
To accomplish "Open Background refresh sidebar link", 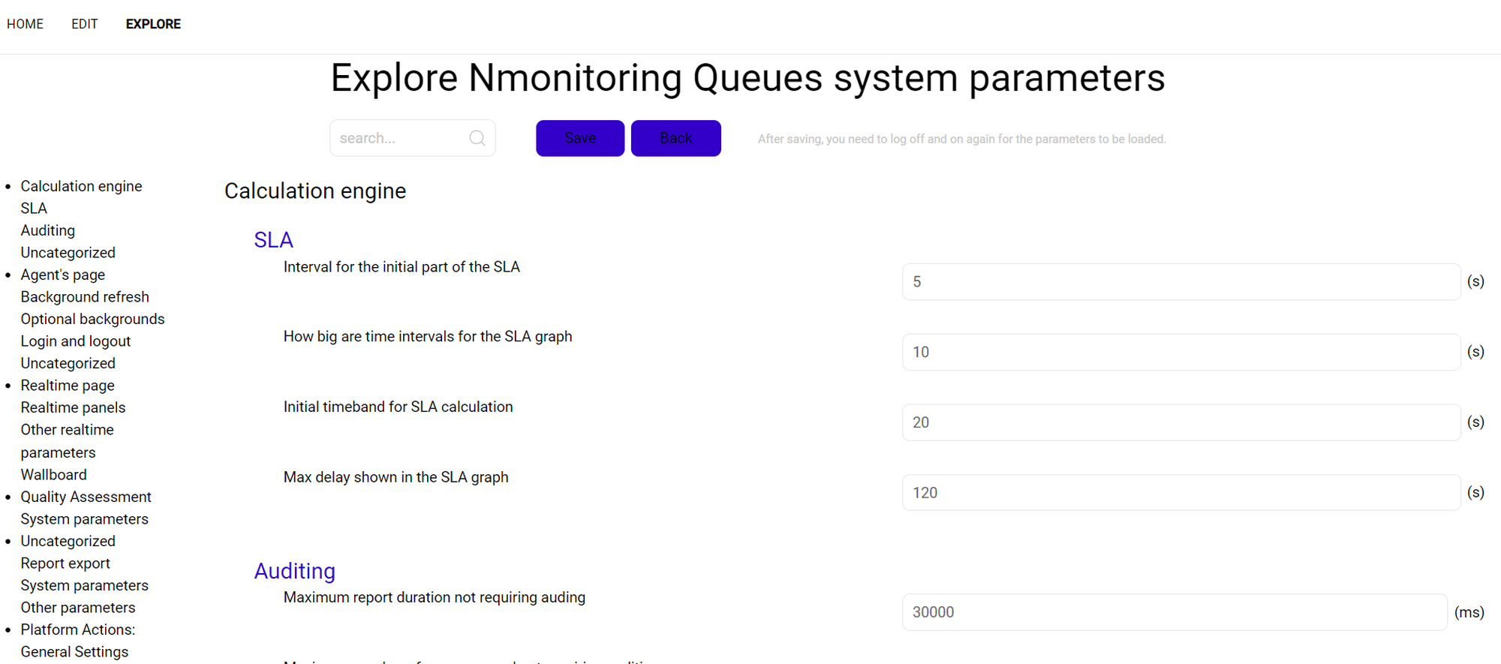I will pyautogui.click(x=85, y=297).
